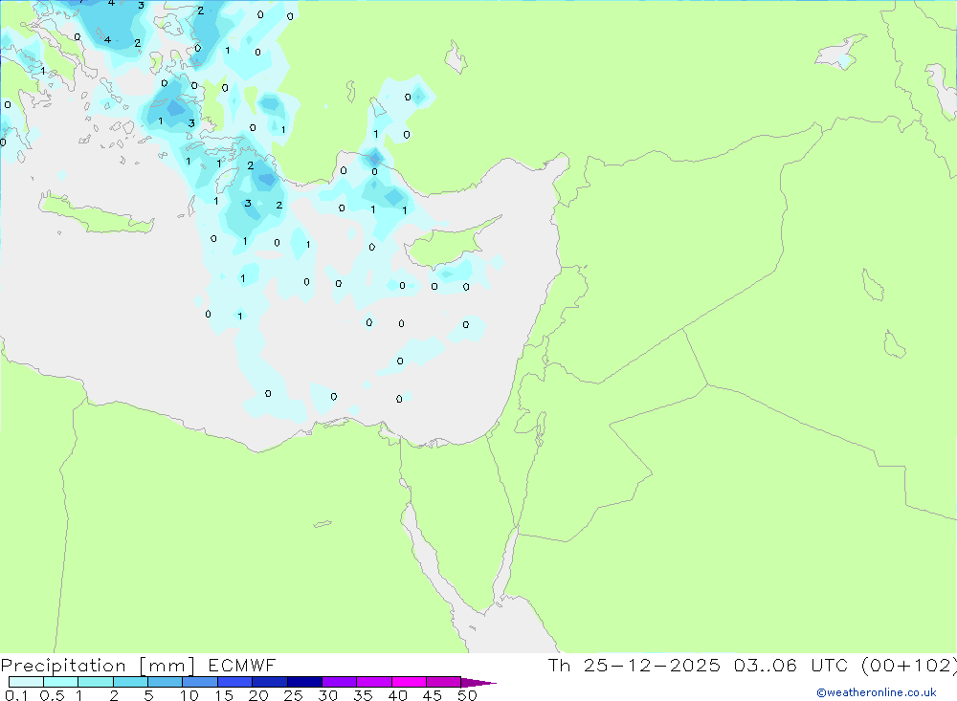Screen dimensions: 957x701
Task: Click the legend value "35"
Action: click(x=363, y=695)
